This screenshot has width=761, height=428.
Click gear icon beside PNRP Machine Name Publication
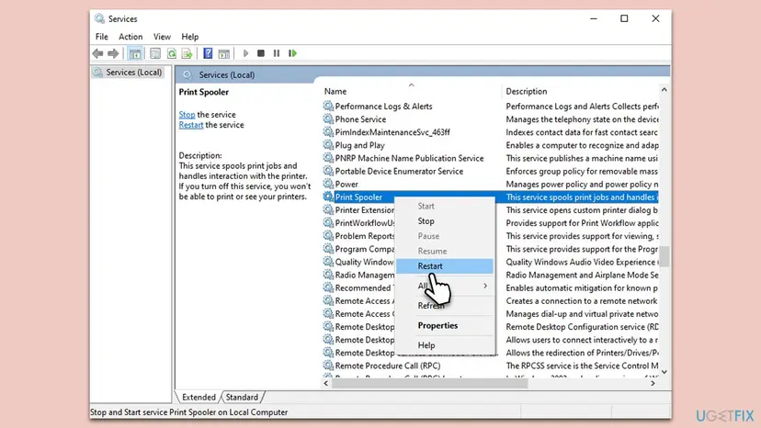[328, 158]
